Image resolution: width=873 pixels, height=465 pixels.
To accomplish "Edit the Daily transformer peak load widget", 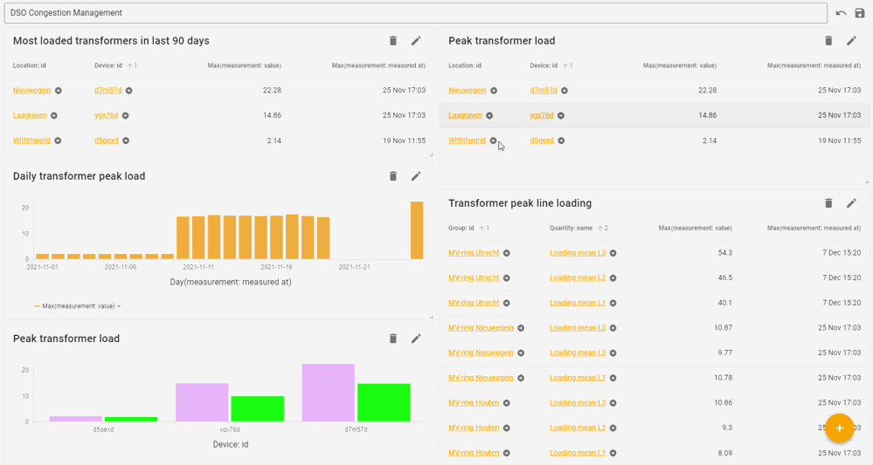I will pos(416,176).
